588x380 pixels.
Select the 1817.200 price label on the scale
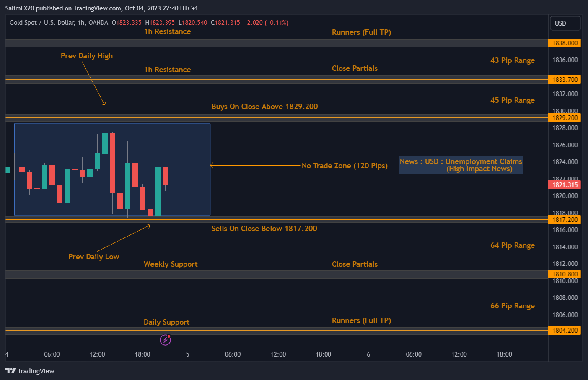click(565, 219)
